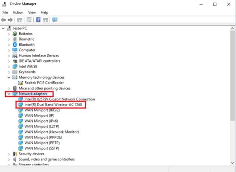Click the vertical scrollbar thumb

tap(233, 75)
